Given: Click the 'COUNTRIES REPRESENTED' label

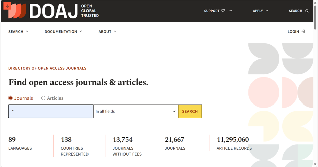Looking at the screenshot, I should (x=74, y=151).
